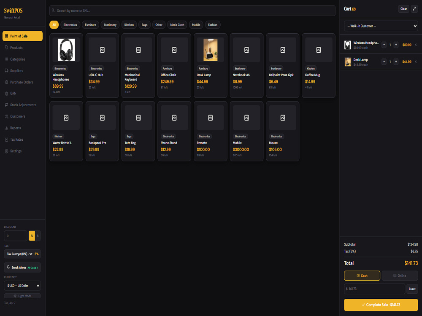Open the Tax Exempt rate dropdown

coord(19,254)
